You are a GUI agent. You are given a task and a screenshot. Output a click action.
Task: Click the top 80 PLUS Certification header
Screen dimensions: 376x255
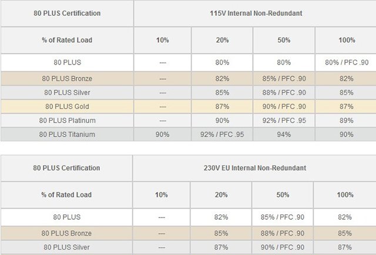pos(67,13)
